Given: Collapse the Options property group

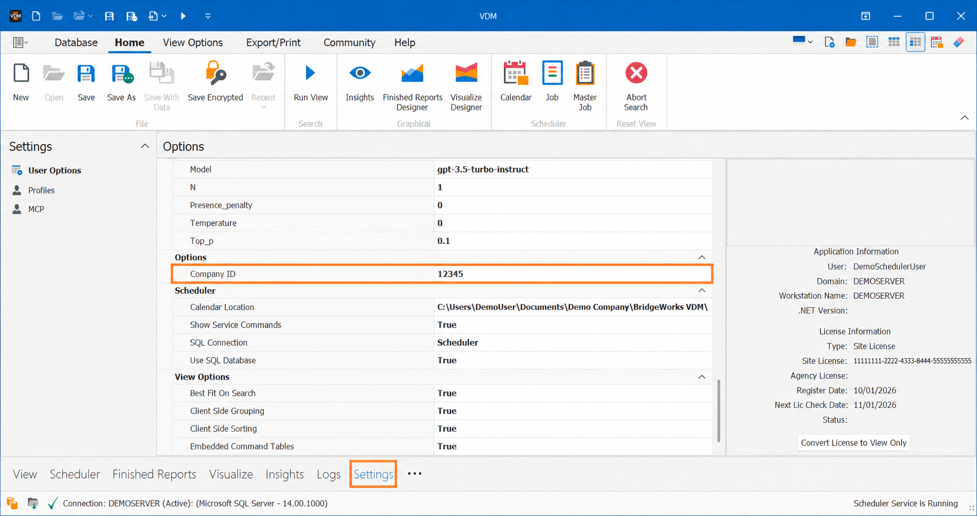Looking at the screenshot, I should pos(702,257).
